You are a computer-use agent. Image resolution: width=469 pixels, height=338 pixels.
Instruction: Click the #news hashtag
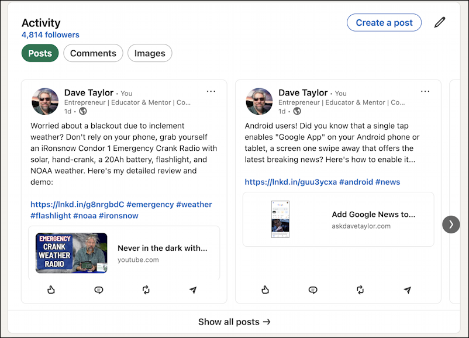point(388,182)
